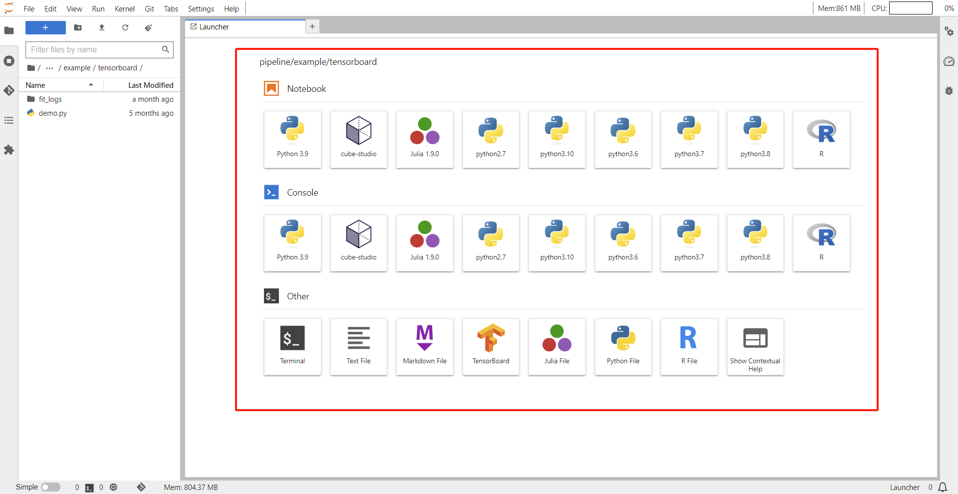Click blue New Launcher plus button
The image size is (958, 494).
click(x=45, y=27)
